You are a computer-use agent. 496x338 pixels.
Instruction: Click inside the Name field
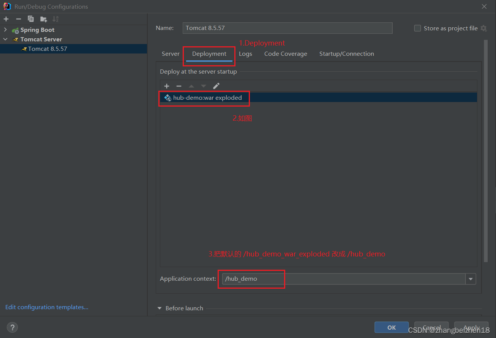pos(287,28)
